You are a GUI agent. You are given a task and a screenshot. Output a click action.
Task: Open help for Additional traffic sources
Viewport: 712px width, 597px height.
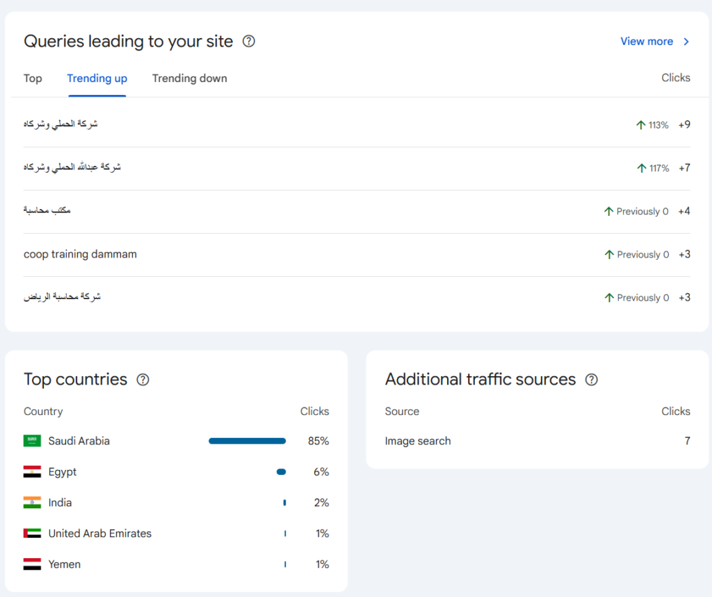point(591,380)
